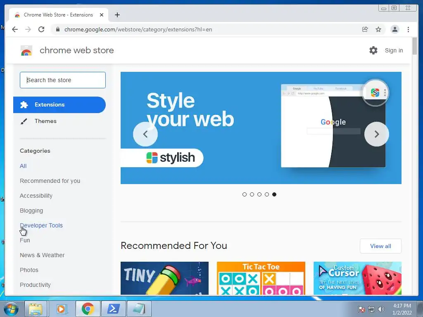Advance to the next carousel banner
The height and width of the screenshot is (317, 423).
(377, 134)
